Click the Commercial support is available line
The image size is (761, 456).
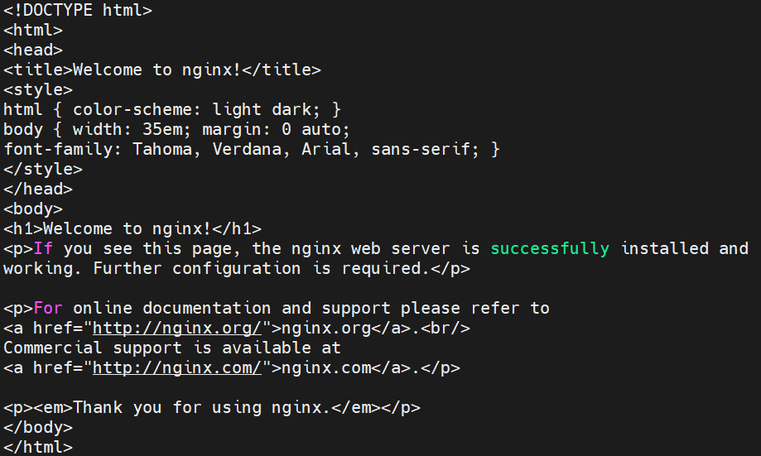coord(172,348)
